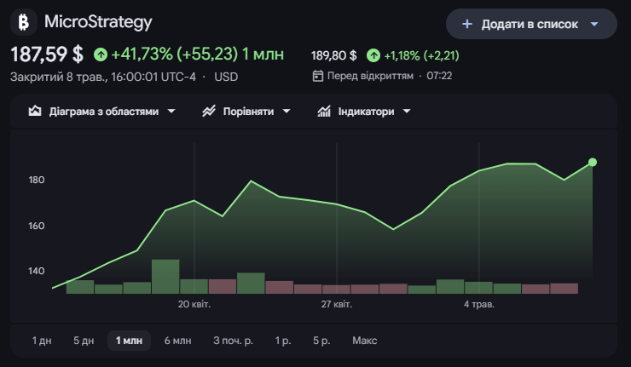Click the 187,59 $ closing price

47,54
